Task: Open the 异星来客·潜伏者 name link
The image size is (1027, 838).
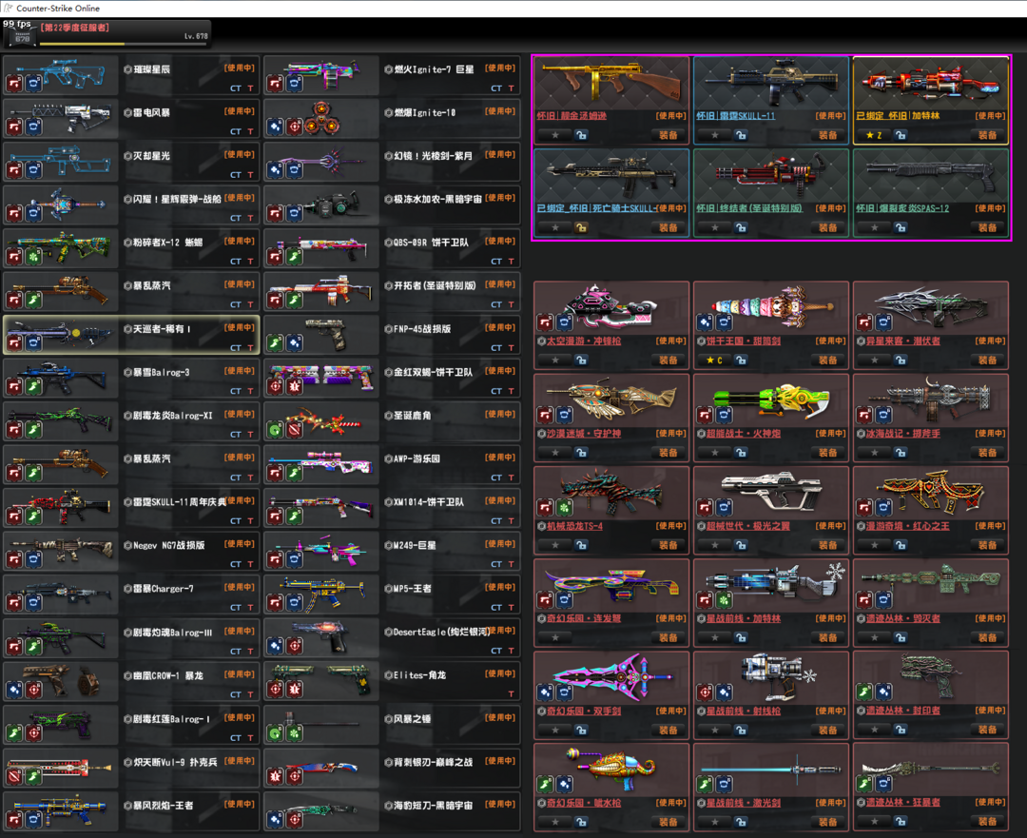Action: pyautogui.click(x=903, y=341)
